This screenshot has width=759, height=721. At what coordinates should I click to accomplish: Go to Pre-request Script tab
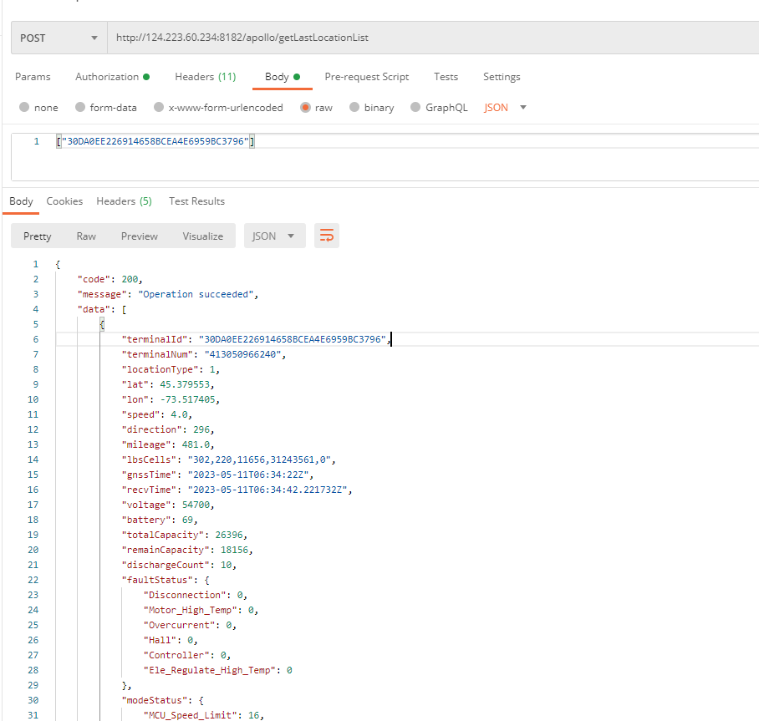[367, 77]
